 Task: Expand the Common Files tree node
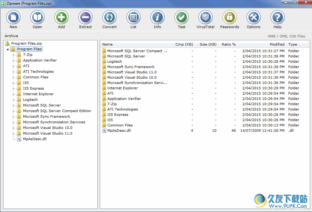point(13,77)
